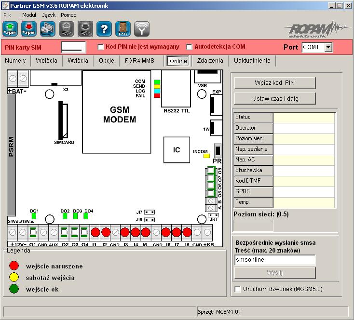Click the green DO1 LED
The width and height of the screenshot is (354, 320).
[34, 216]
